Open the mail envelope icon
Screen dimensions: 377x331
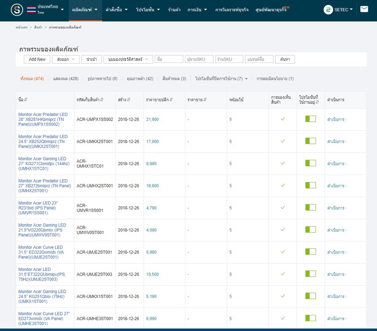[x=364, y=9]
